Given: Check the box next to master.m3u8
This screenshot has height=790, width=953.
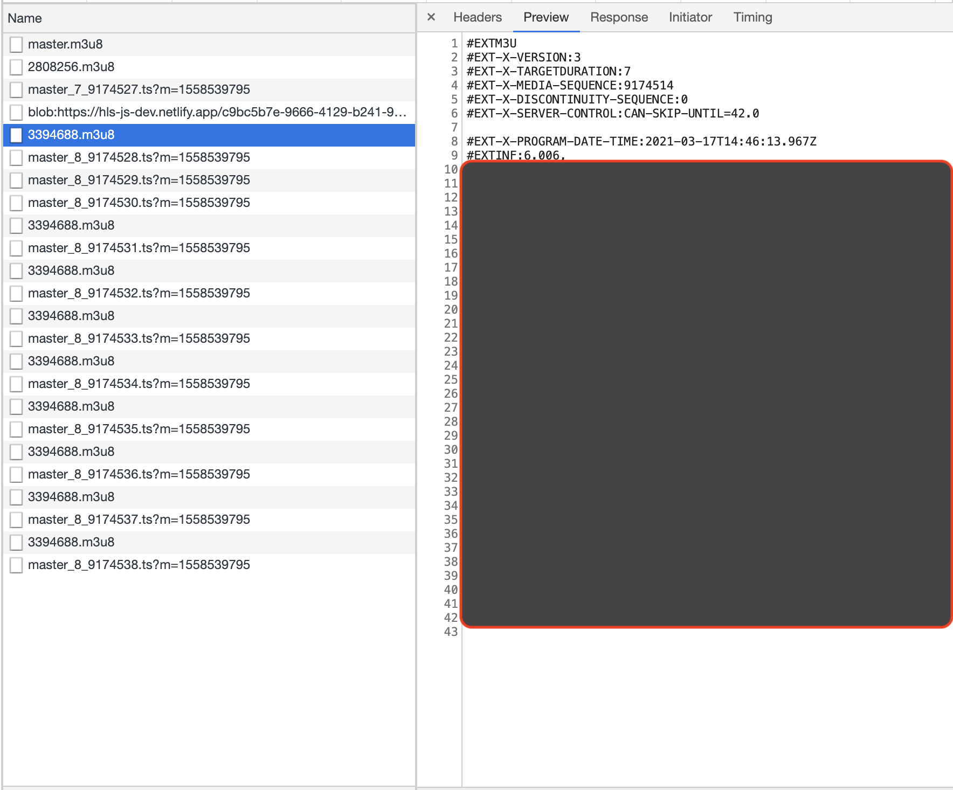Looking at the screenshot, I should pos(16,44).
